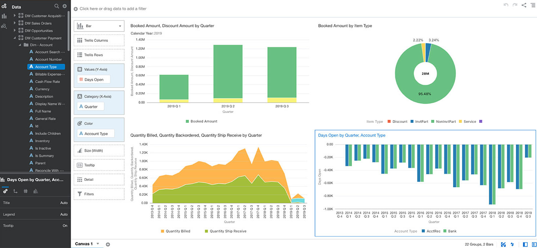Viewport: 537px width, 248px height.
Task: Collapse the Dim - Account folder
Action: click(20, 45)
